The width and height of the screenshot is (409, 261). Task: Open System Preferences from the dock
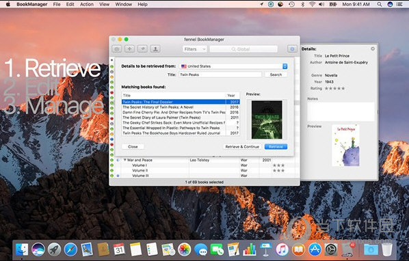[331, 249]
